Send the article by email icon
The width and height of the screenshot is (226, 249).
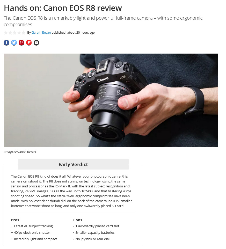coord(36,43)
